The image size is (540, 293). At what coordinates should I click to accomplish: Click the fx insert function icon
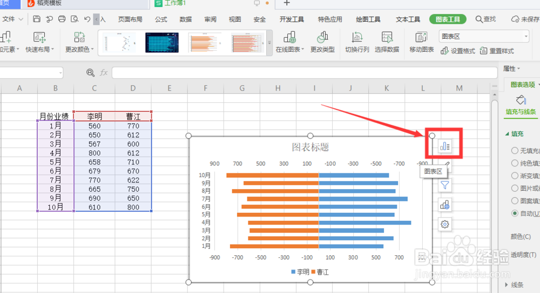[x=104, y=73]
